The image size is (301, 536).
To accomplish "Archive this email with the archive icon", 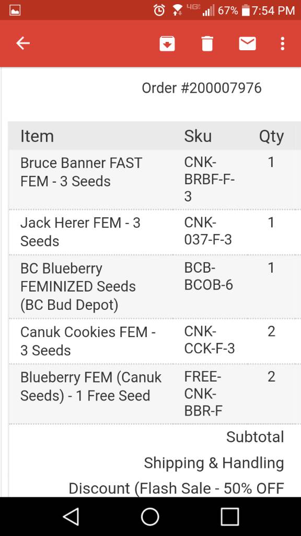I will pyautogui.click(x=167, y=44).
